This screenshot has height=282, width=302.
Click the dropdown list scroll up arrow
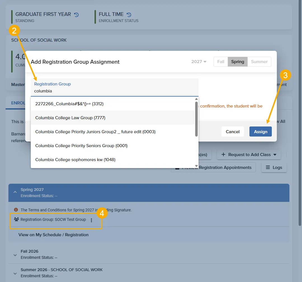(x=196, y=99)
